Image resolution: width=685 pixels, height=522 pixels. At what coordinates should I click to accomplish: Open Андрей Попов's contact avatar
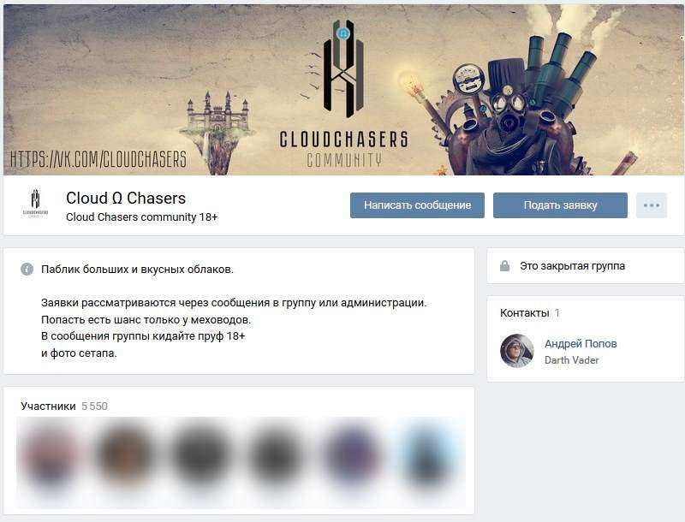point(517,351)
